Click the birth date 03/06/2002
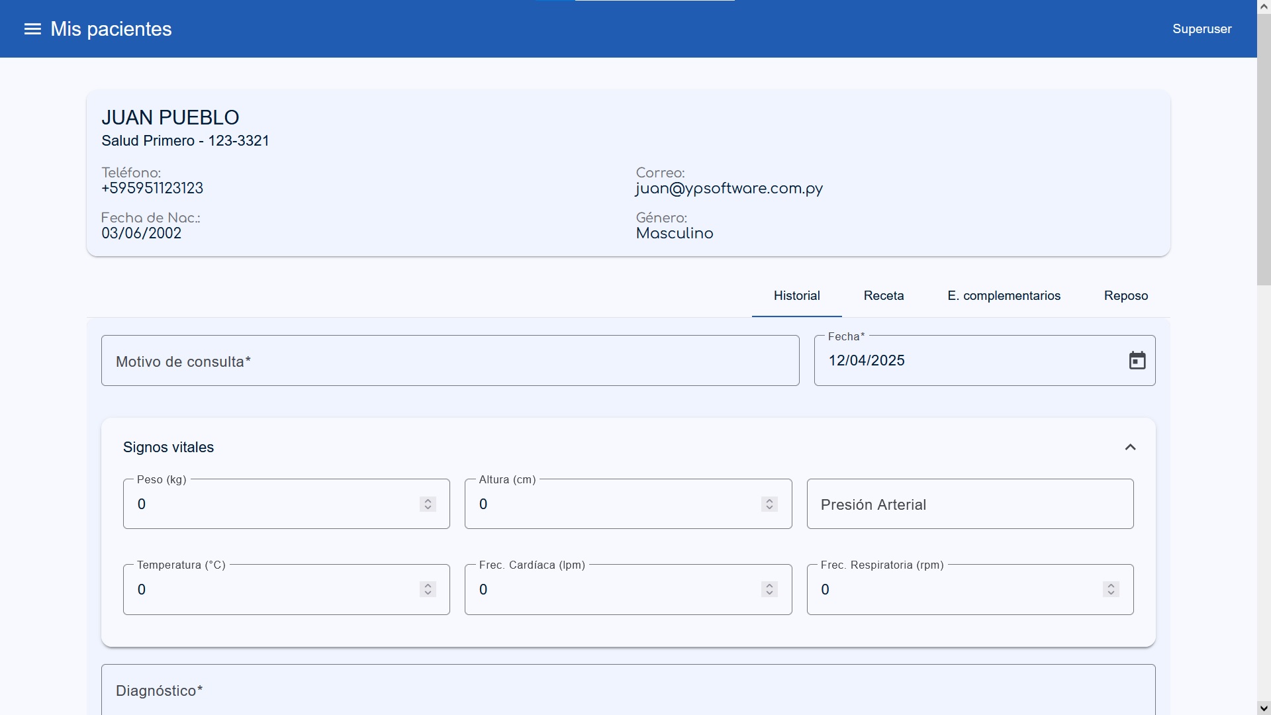1271x715 pixels. click(141, 233)
